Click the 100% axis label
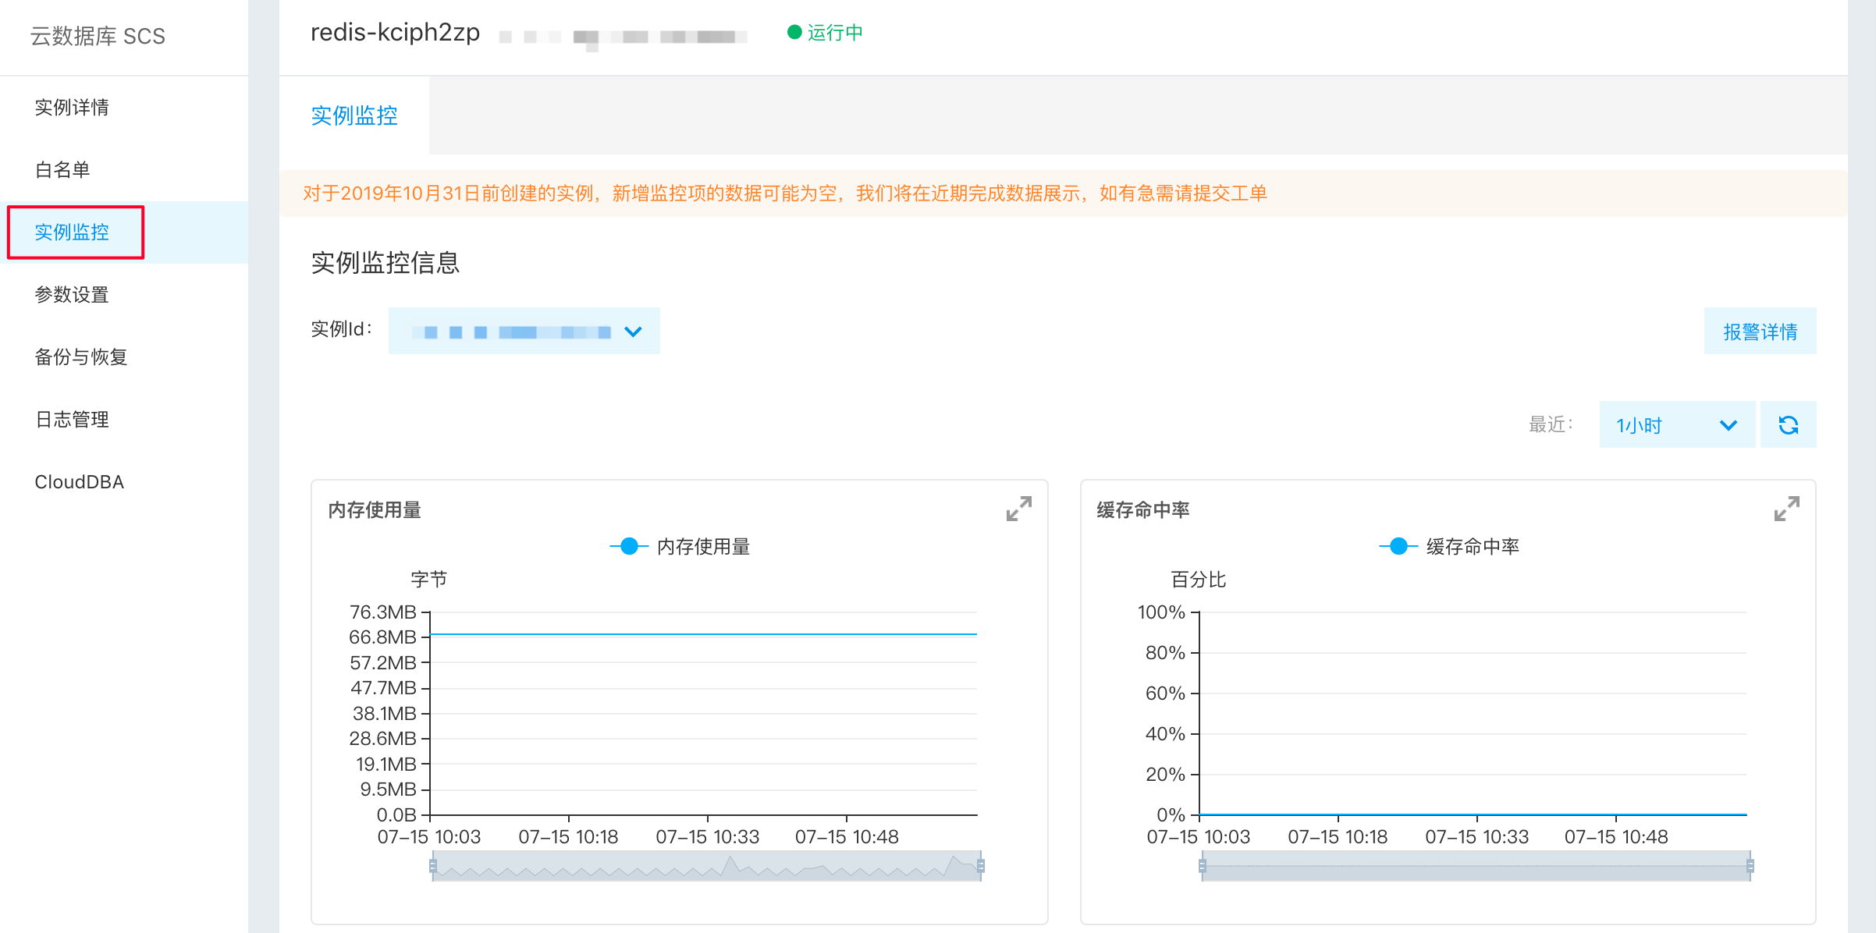 tap(1161, 612)
